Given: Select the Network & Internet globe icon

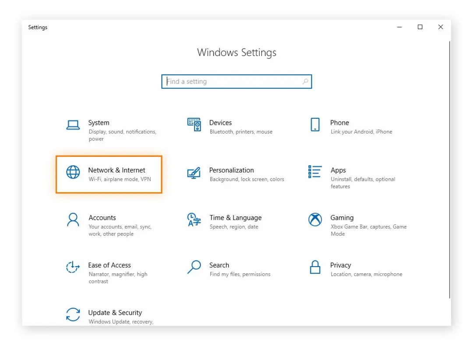Looking at the screenshot, I should click(73, 172).
